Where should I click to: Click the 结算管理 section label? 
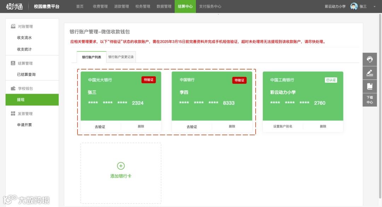[x=25, y=63]
